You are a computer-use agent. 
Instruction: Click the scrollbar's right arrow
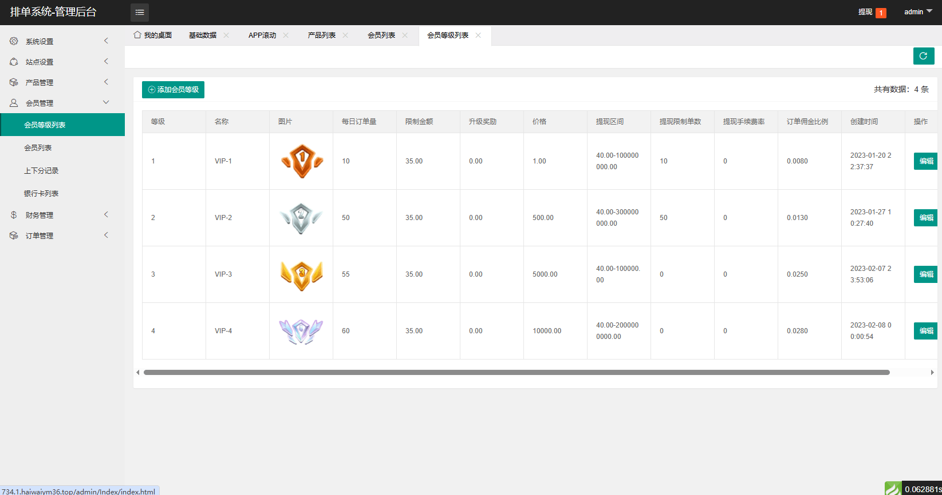[932, 372]
